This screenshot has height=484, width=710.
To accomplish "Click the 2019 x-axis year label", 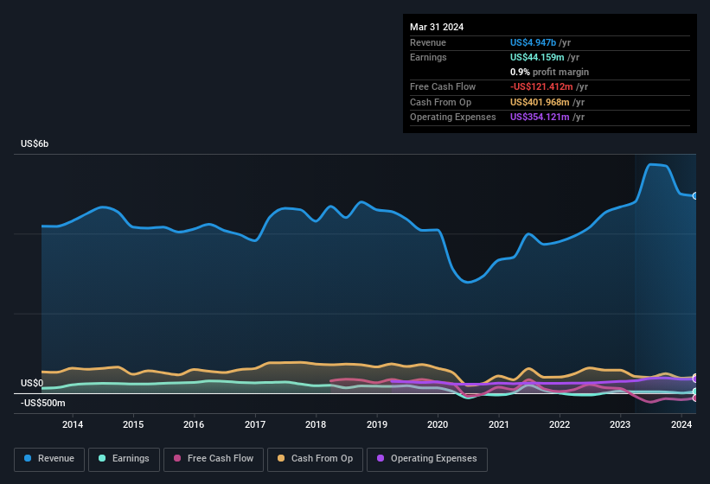I will [x=377, y=424].
